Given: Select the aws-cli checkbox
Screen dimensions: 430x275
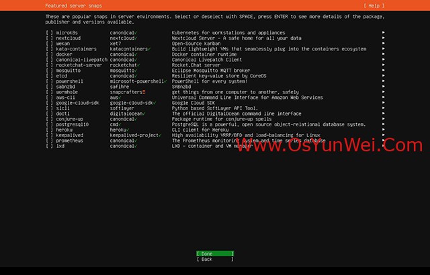Looking at the screenshot, I should point(49,97).
